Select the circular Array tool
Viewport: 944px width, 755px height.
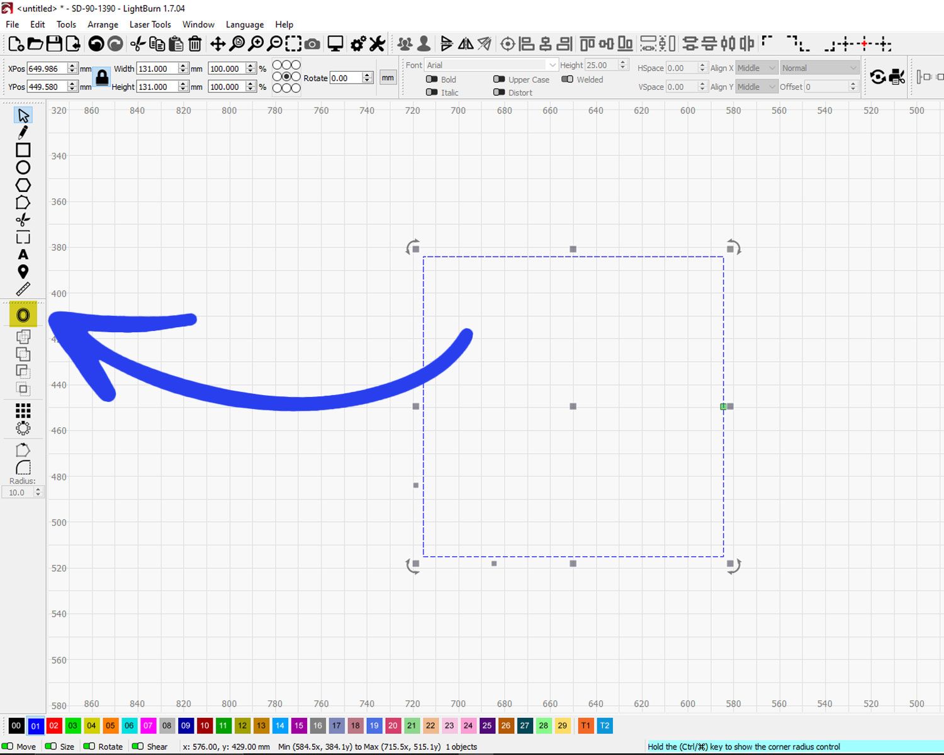coord(23,428)
